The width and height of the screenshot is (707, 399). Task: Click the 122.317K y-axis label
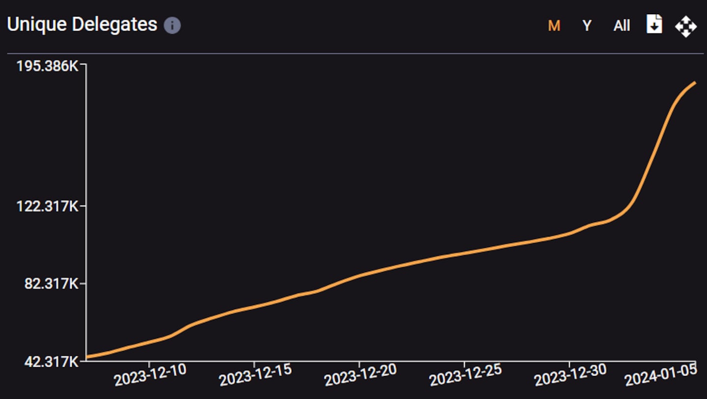[x=47, y=206]
